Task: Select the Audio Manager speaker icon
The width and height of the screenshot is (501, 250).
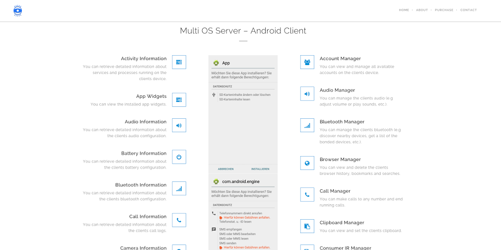Action: pyautogui.click(x=307, y=94)
